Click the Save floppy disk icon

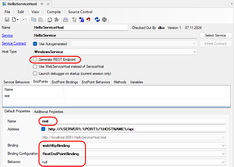[7, 20]
